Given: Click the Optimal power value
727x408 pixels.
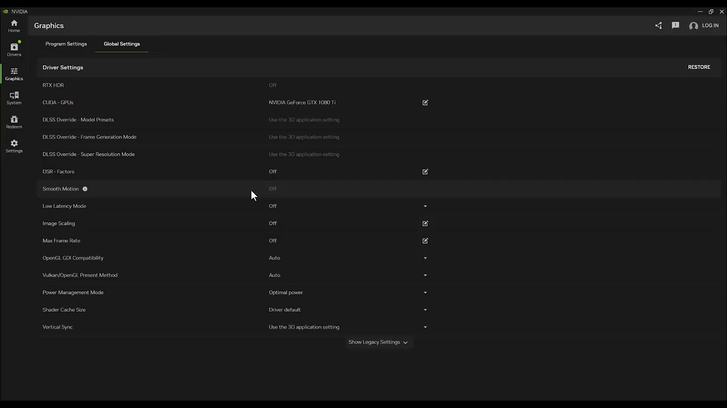Looking at the screenshot, I should (286, 292).
